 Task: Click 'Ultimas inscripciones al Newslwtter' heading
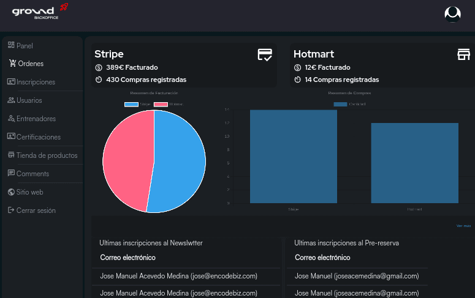(x=151, y=243)
